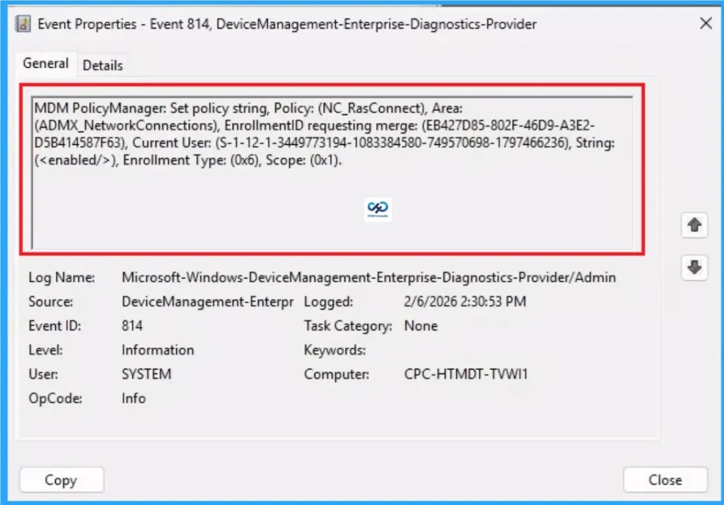Click the User value SYSTEM

(146, 374)
